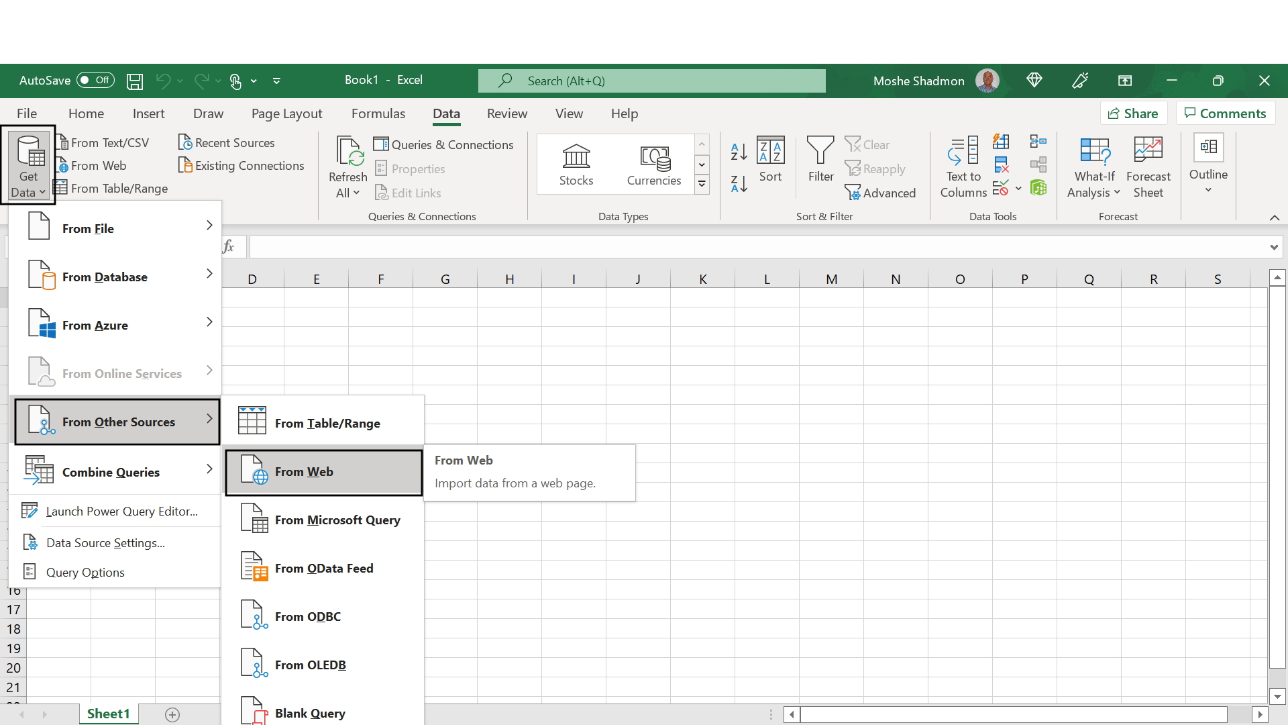This screenshot has height=725, width=1288.
Task: Click the Redo arrow icon
Action: click(x=201, y=81)
